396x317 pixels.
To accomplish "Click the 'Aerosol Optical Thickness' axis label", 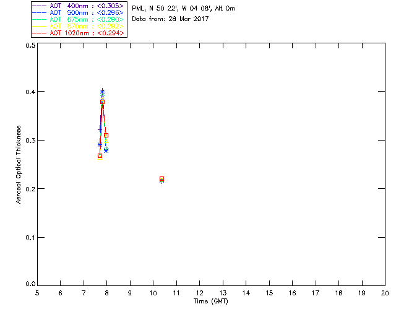I will point(19,165).
